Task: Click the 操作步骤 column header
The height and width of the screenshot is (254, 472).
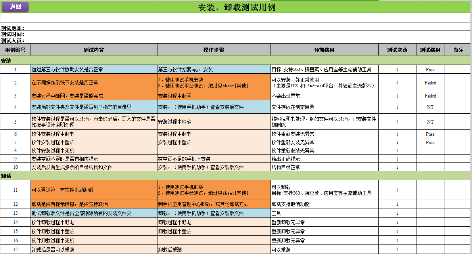Action: pyautogui.click(x=214, y=50)
